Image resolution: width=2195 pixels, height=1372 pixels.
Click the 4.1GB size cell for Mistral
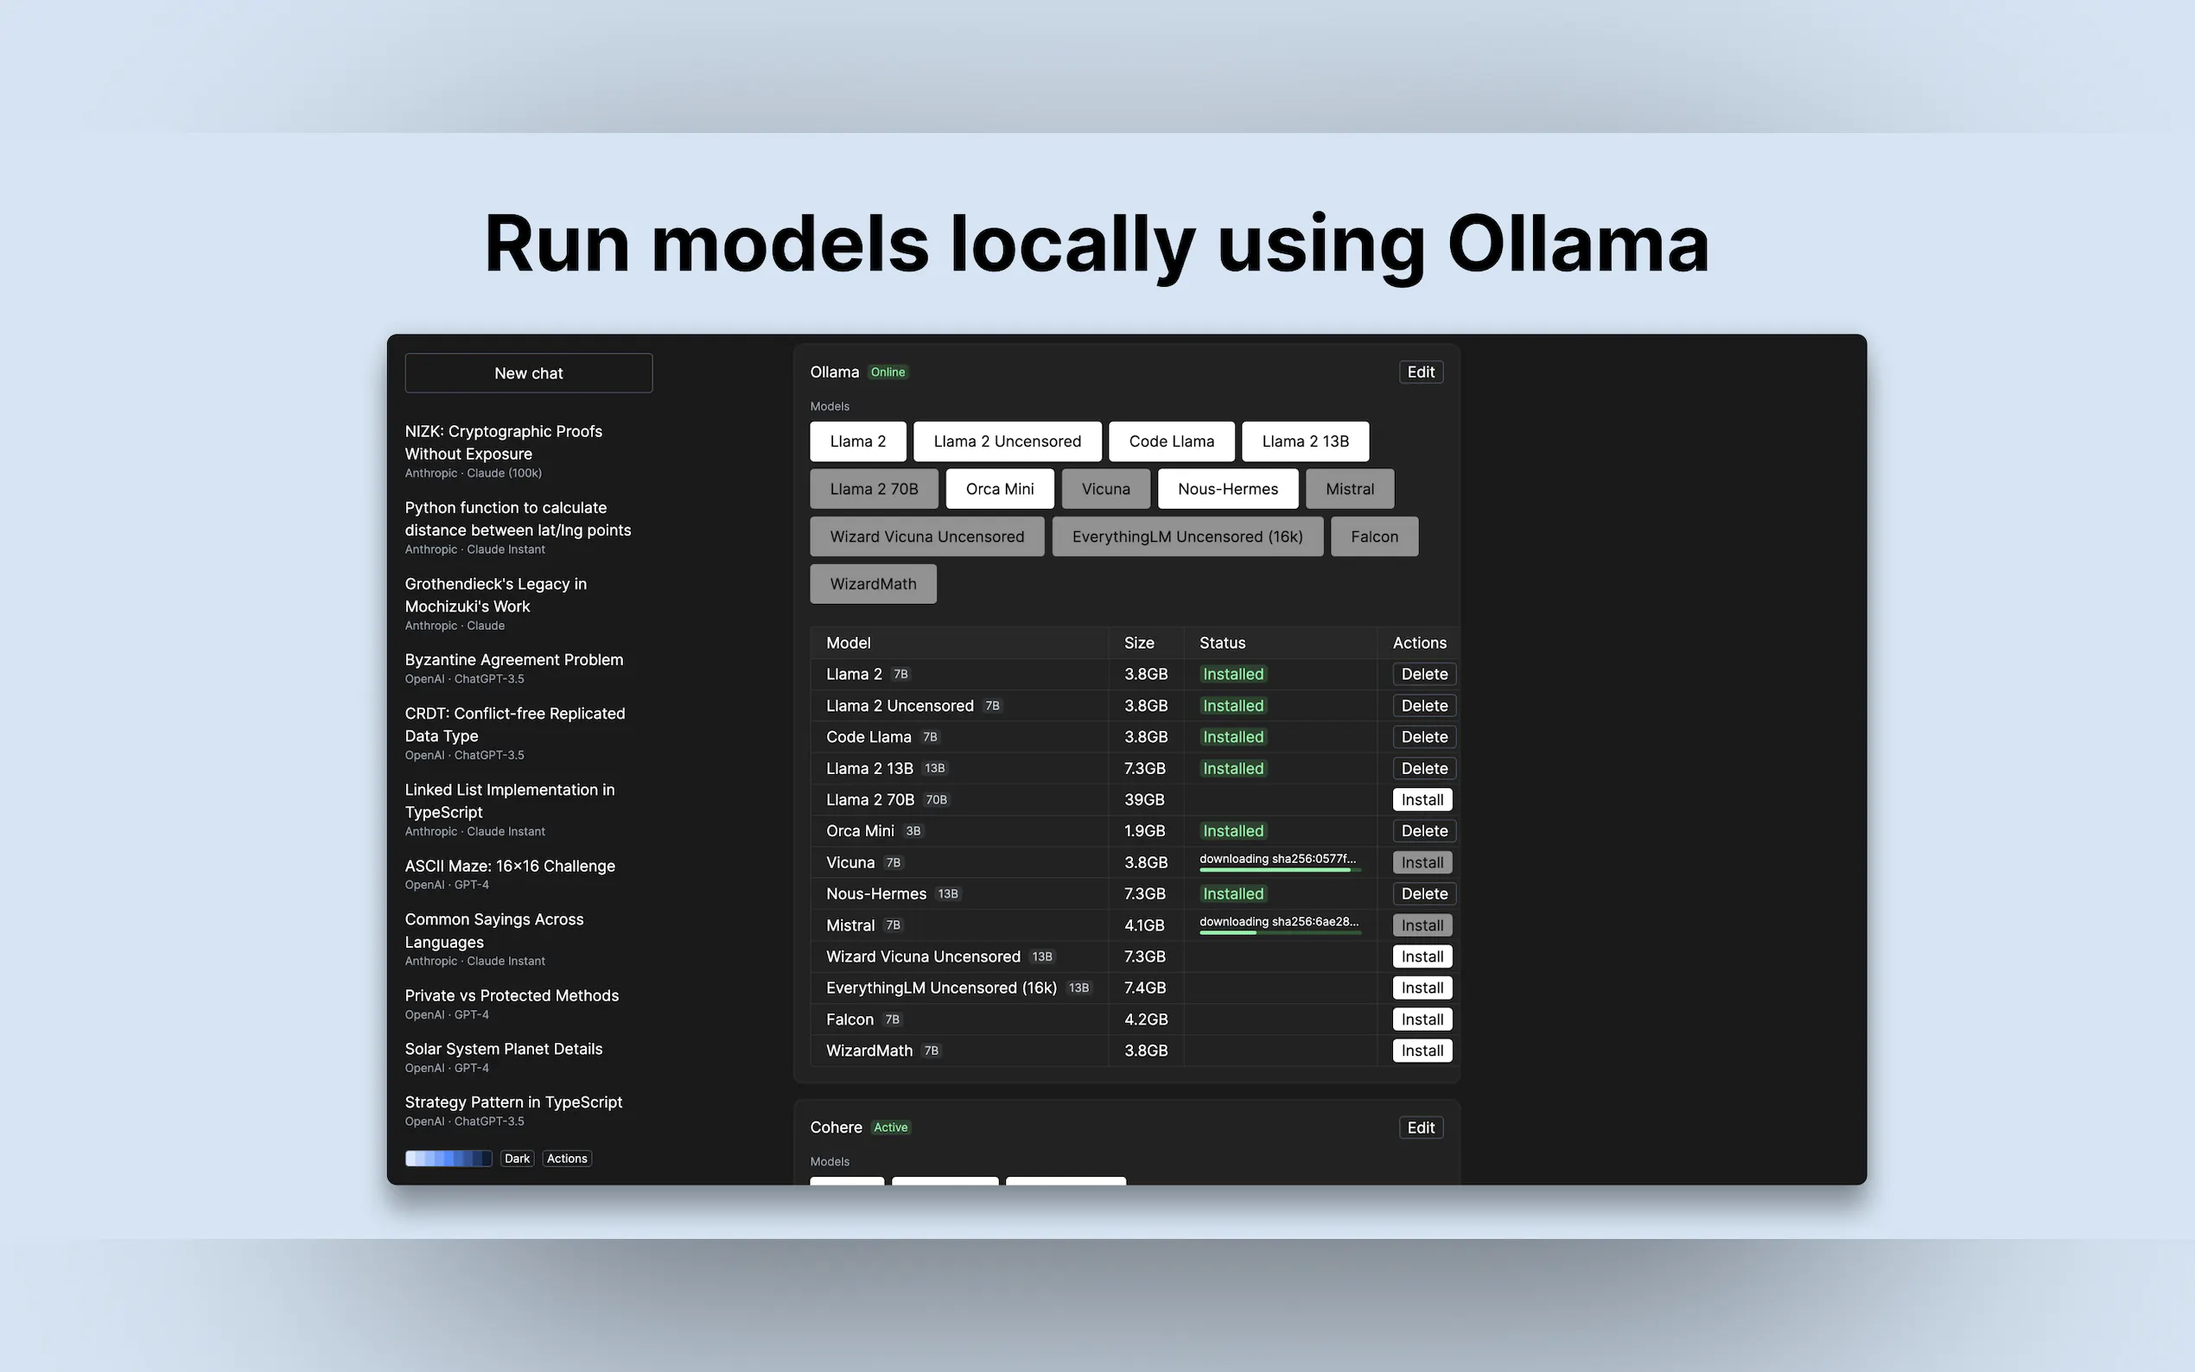pyautogui.click(x=1144, y=925)
